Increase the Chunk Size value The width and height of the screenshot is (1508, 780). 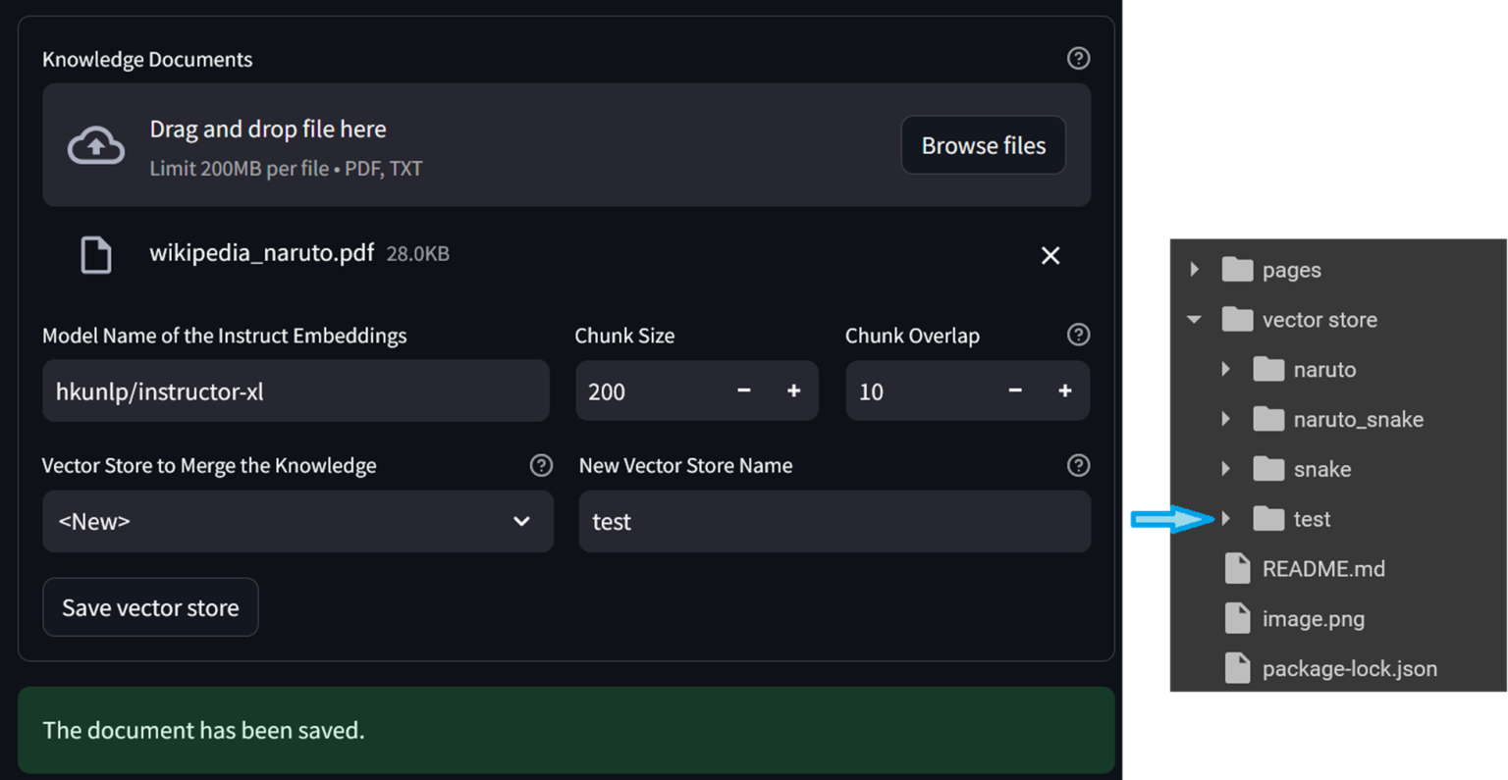click(793, 390)
